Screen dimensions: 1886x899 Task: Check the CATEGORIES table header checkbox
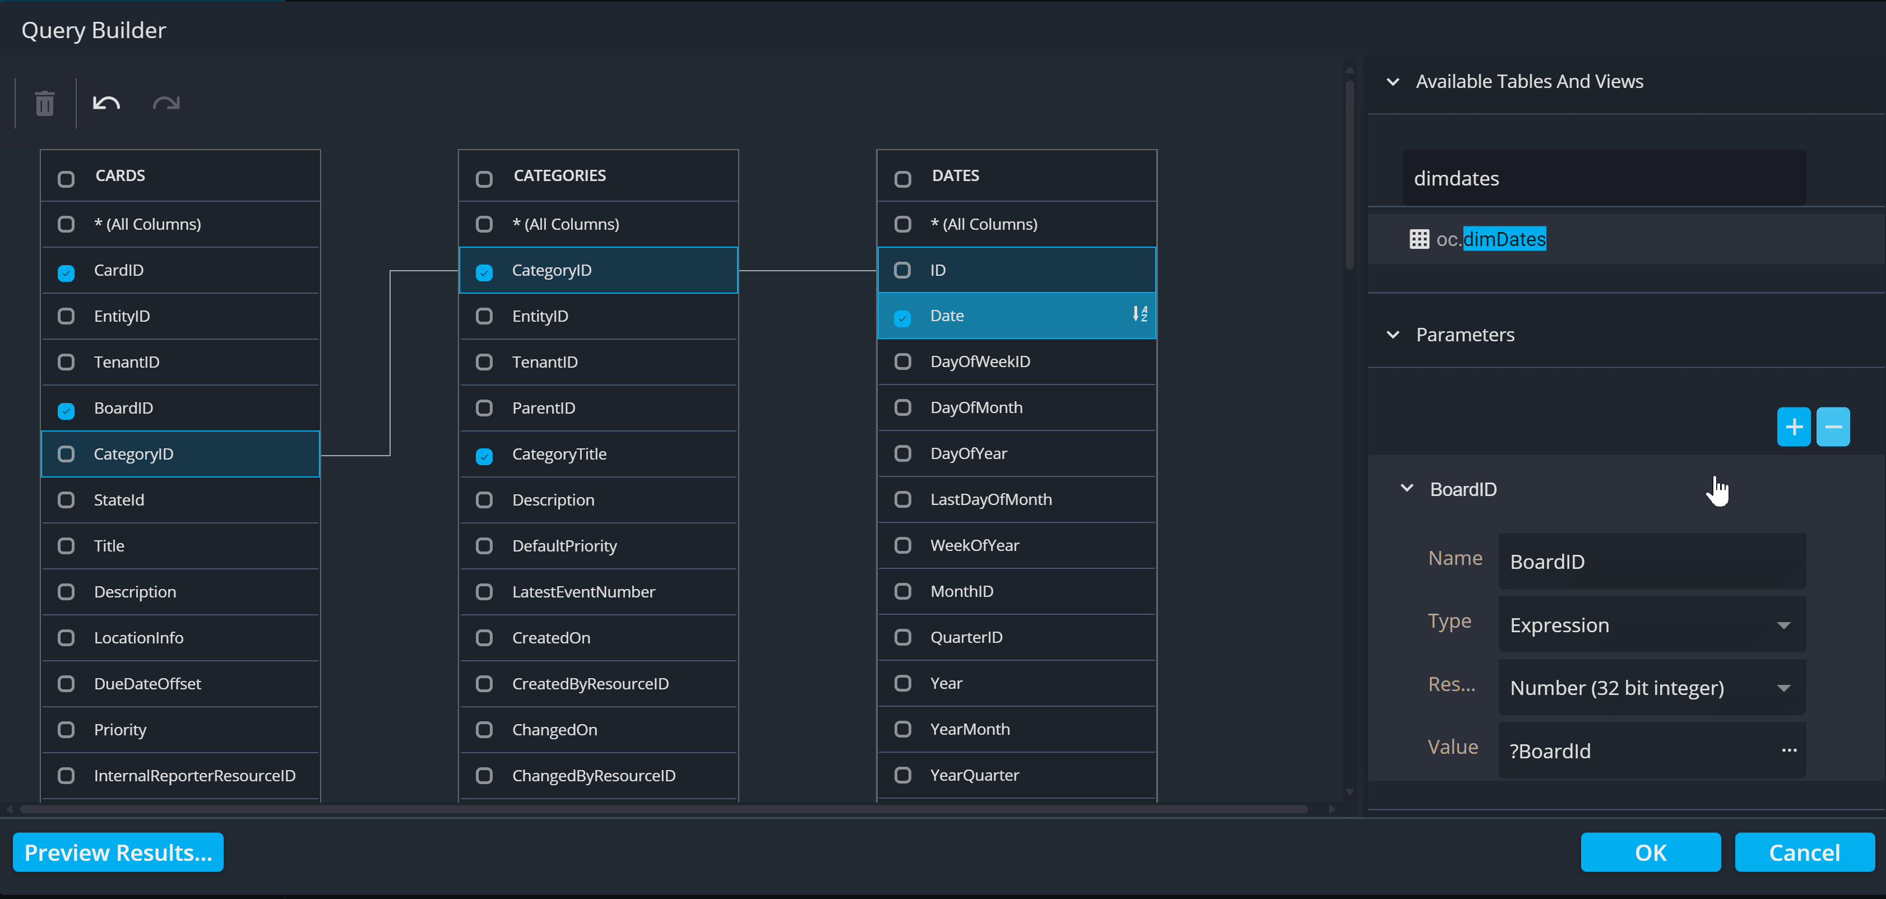tap(484, 179)
